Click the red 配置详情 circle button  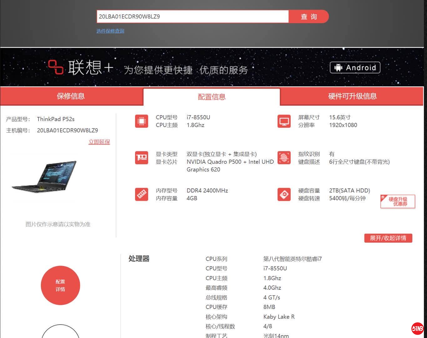(x=60, y=285)
